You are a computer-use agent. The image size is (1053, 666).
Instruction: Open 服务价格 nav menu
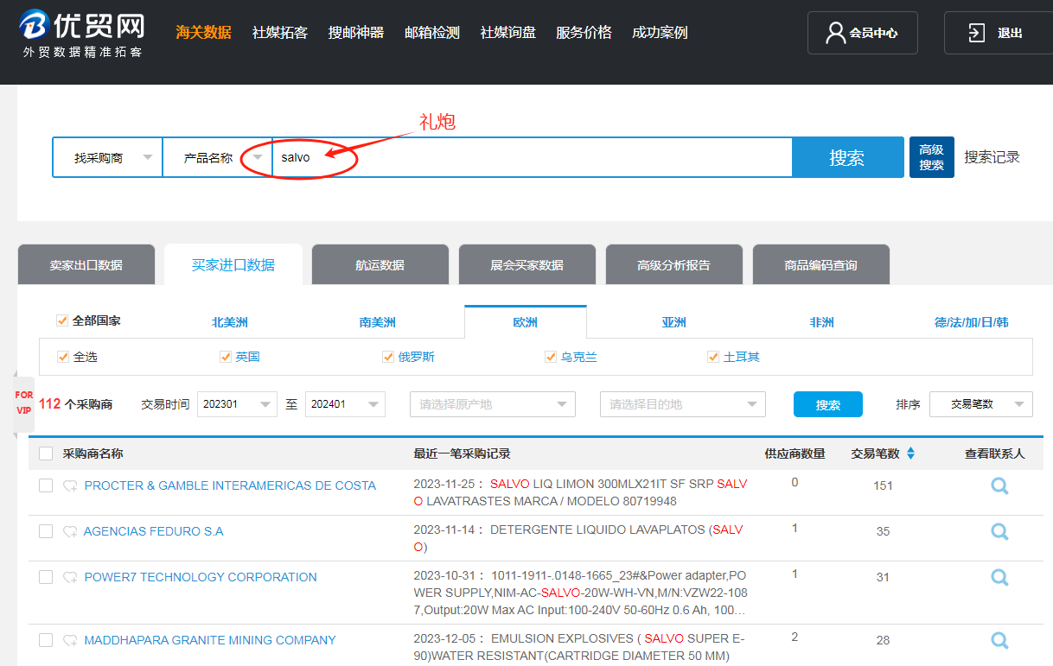point(584,33)
